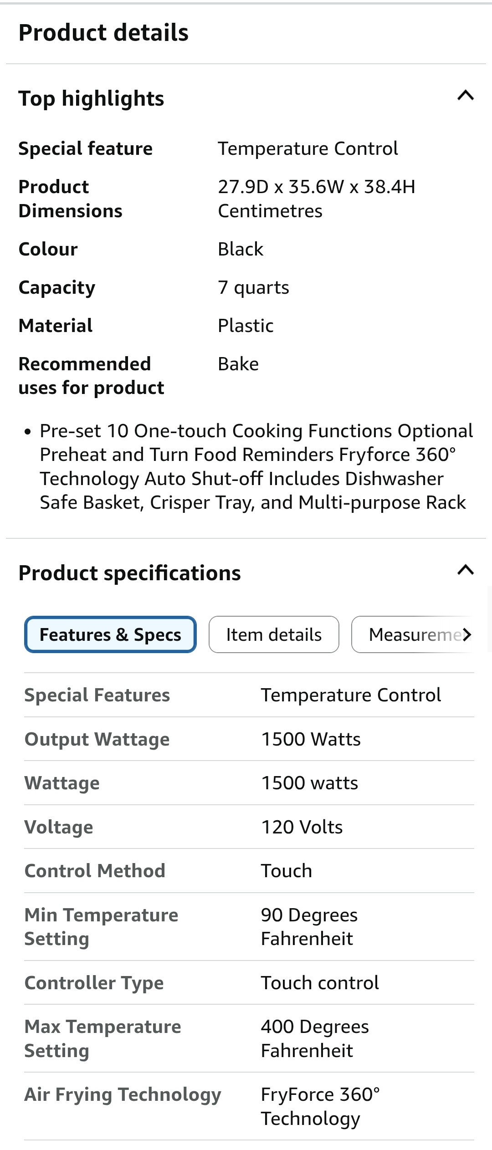Click the 27.9D x 35.6W x 38.4H dimensions value

click(316, 199)
